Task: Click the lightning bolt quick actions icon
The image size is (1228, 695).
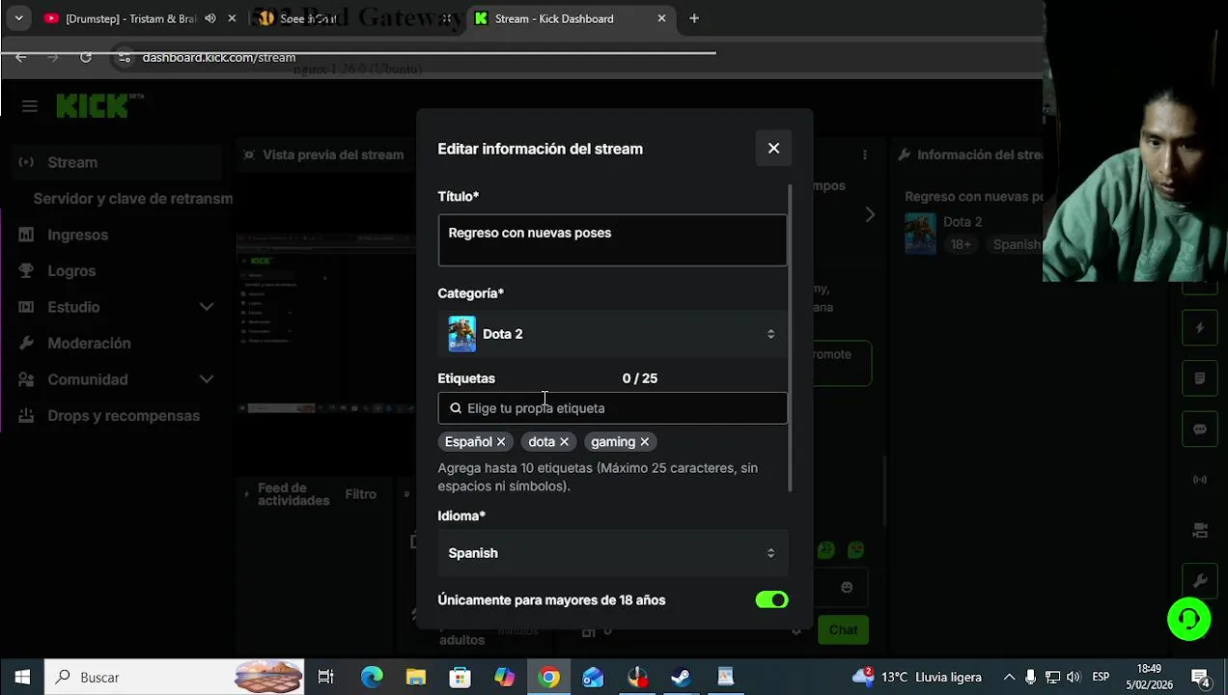Action: (x=1200, y=328)
